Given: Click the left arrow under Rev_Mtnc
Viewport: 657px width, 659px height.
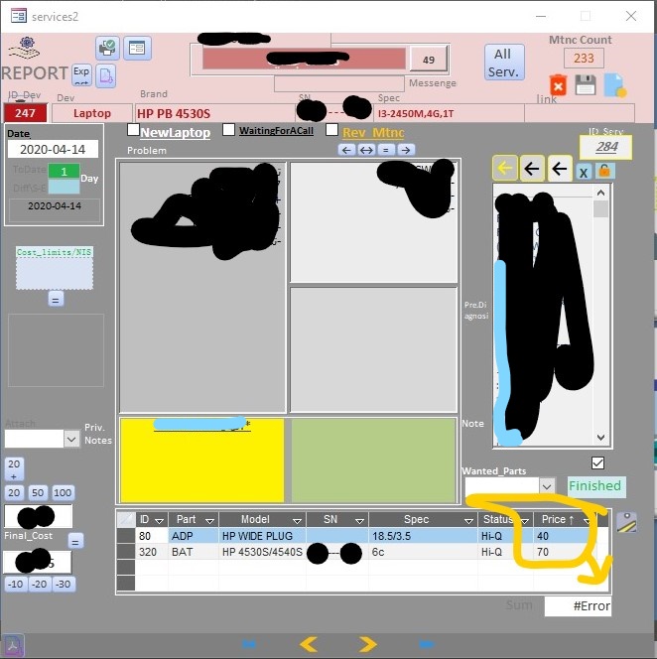Looking at the screenshot, I should 346,150.
